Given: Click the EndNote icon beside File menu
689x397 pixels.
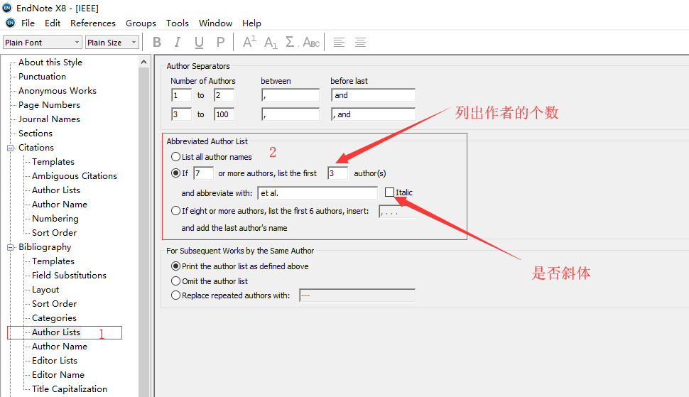Looking at the screenshot, I should (11, 23).
